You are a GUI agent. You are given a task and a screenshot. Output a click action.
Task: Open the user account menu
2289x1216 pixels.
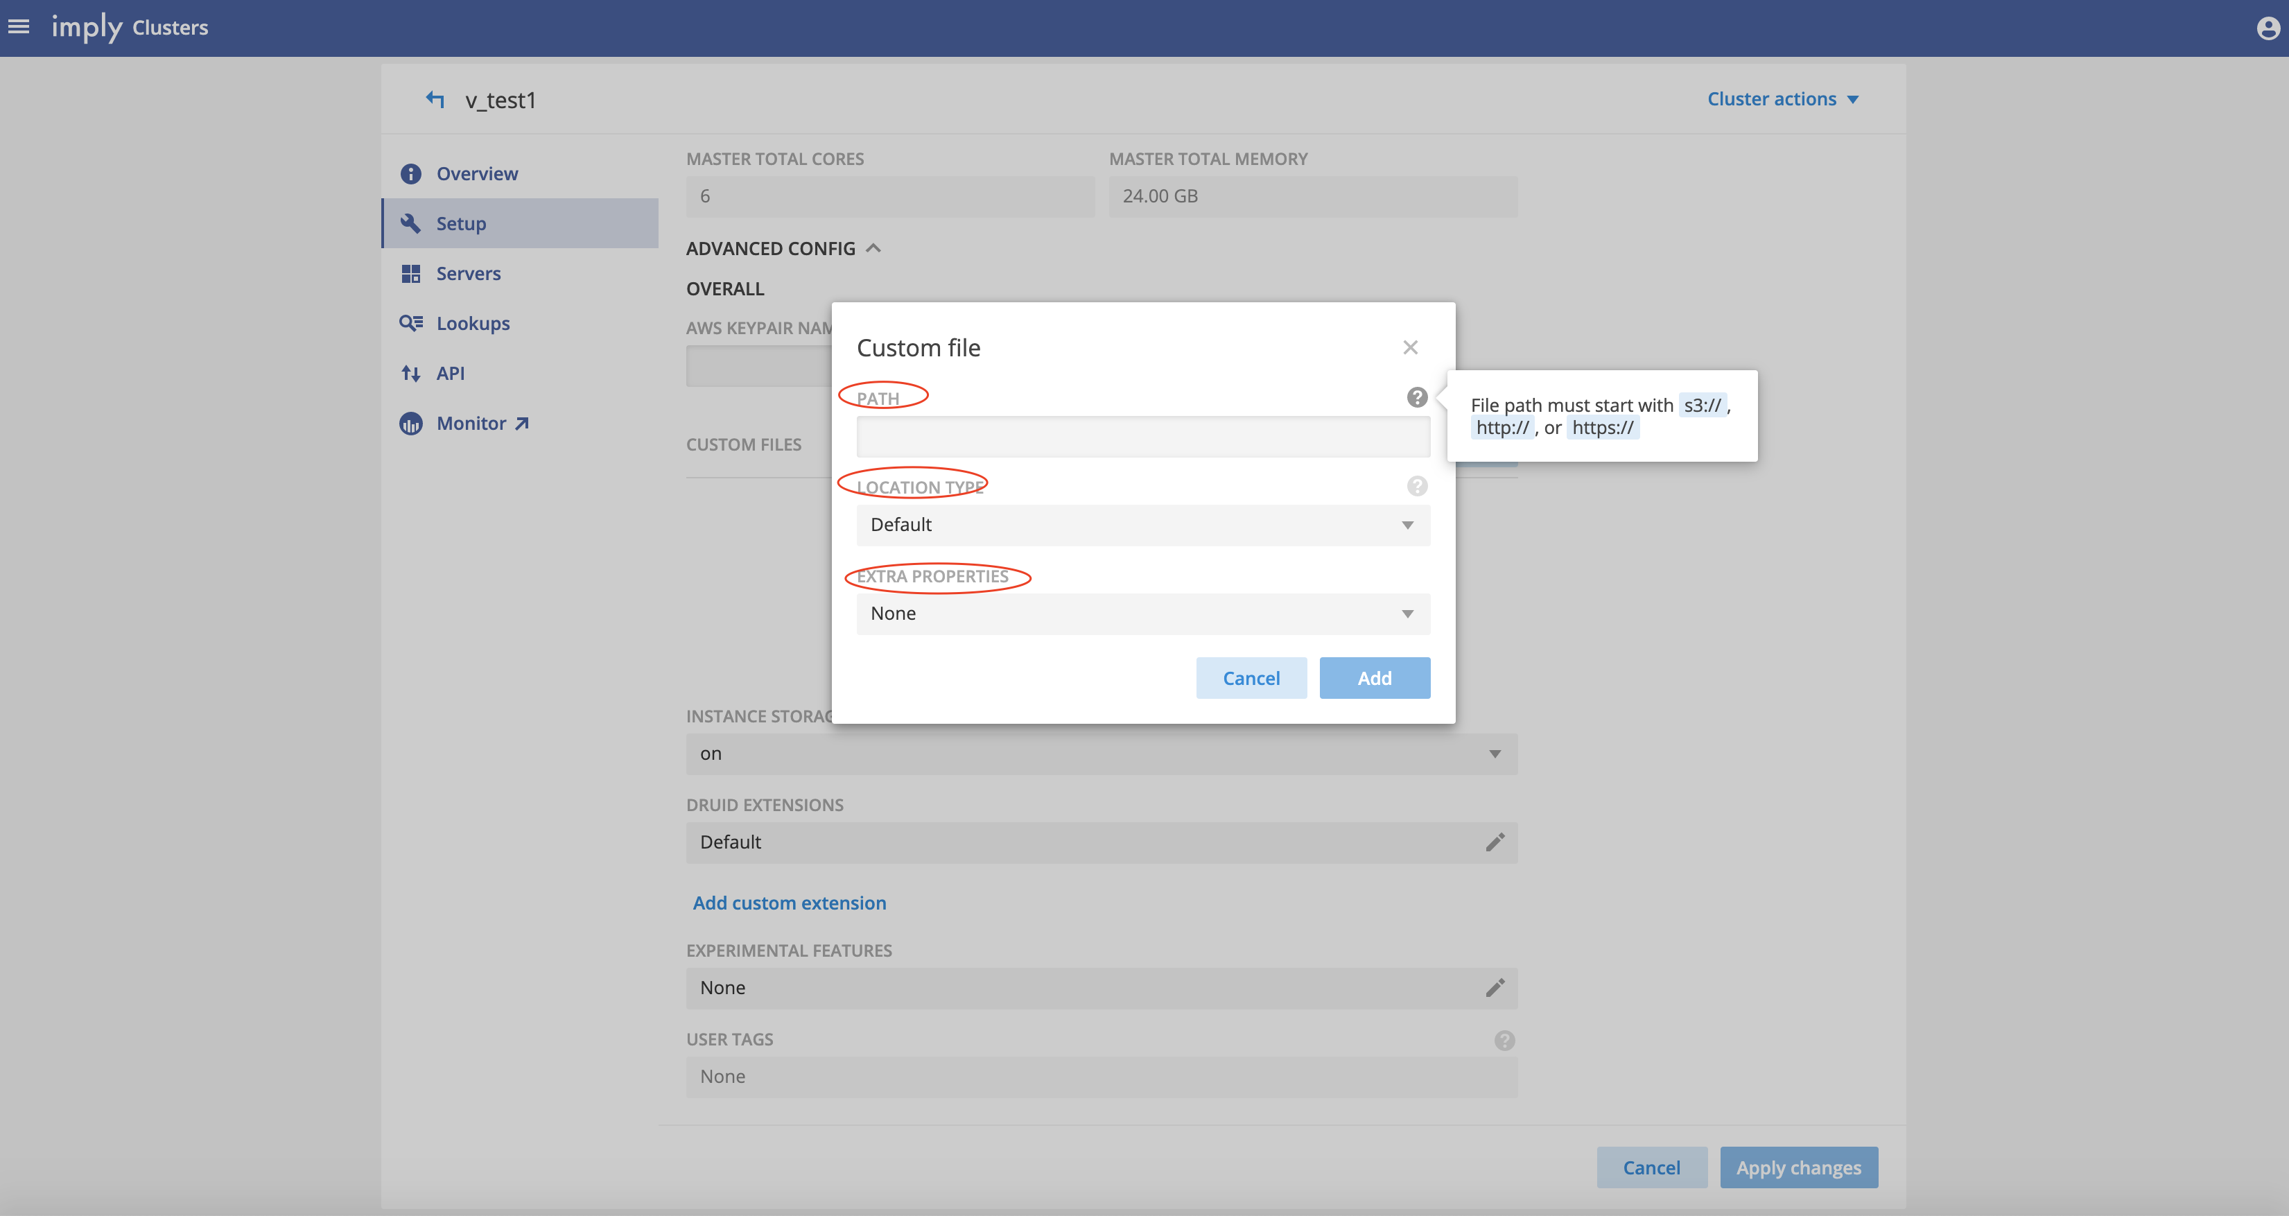[x=2268, y=28]
